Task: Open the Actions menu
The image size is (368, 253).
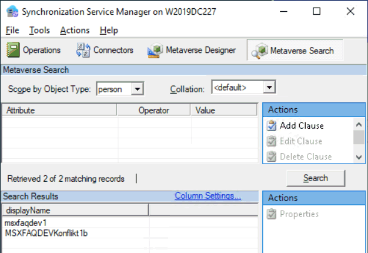Action: pyautogui.click(x=75, y=30)
